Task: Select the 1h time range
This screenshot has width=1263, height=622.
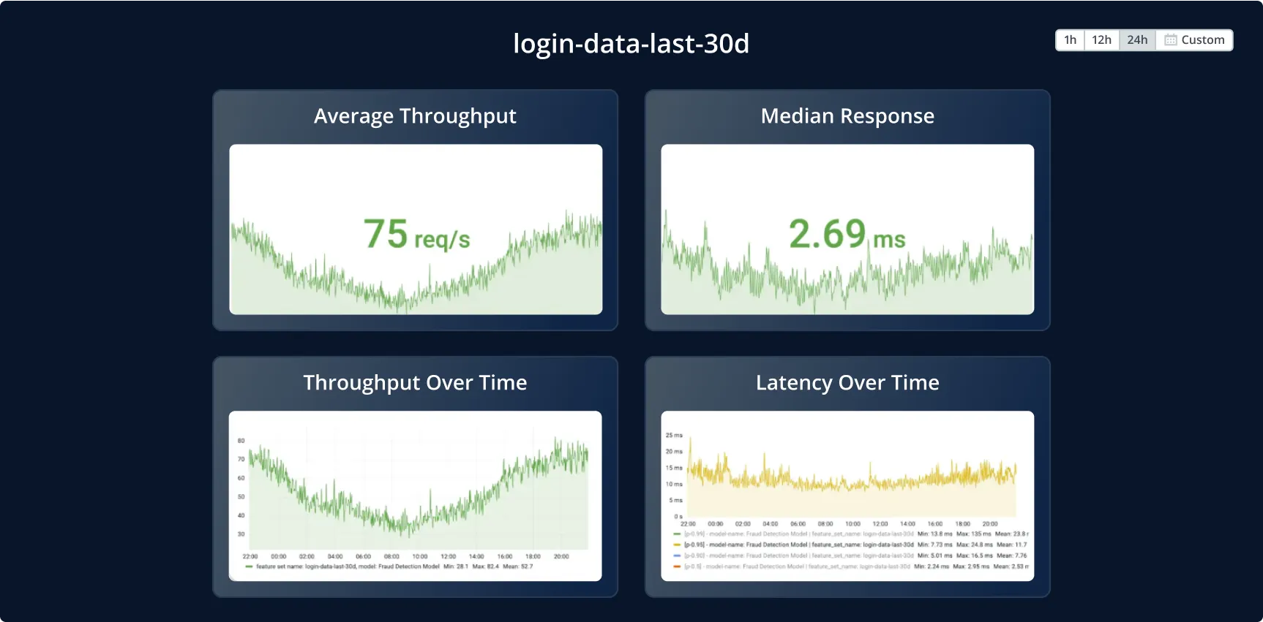Action: (x=1070, y=40)
